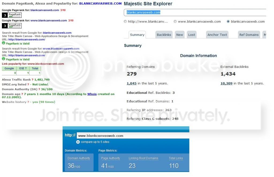274x177 pixels.
Task: Open the Backlinks tab
Action: point(164,35)
